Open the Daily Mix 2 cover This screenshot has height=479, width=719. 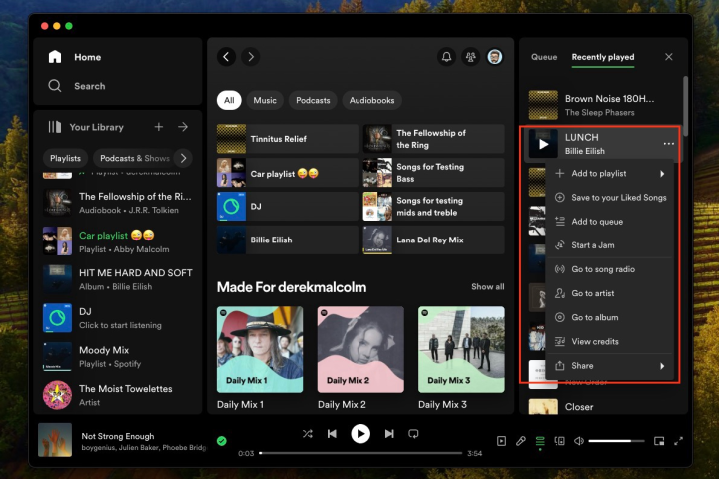360,349
